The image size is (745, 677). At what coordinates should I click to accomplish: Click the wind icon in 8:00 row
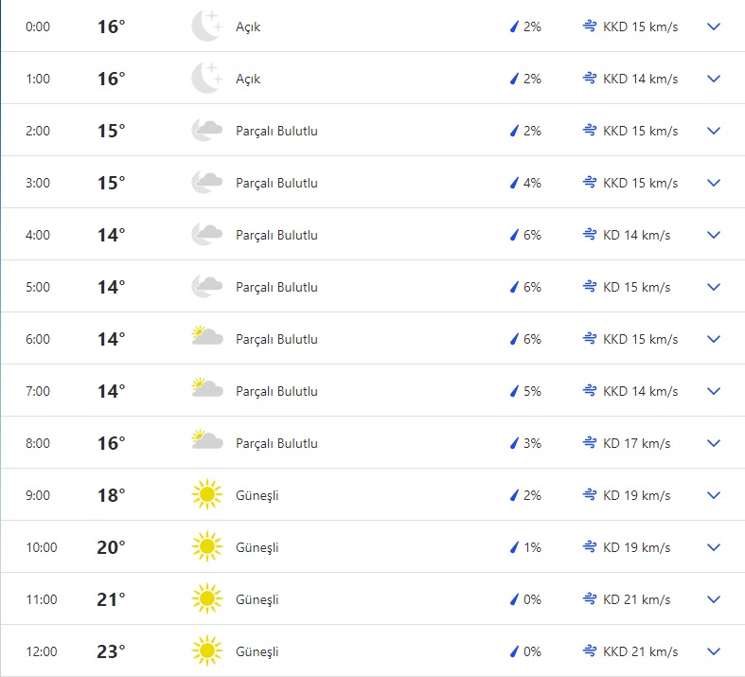click(589, 443)
